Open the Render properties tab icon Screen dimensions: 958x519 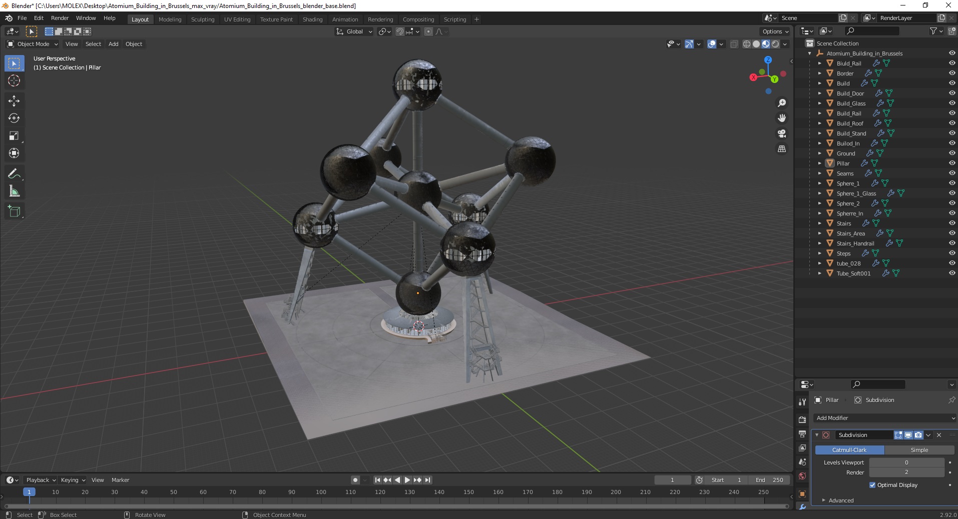pyautogui.click(x=802, y=419)
